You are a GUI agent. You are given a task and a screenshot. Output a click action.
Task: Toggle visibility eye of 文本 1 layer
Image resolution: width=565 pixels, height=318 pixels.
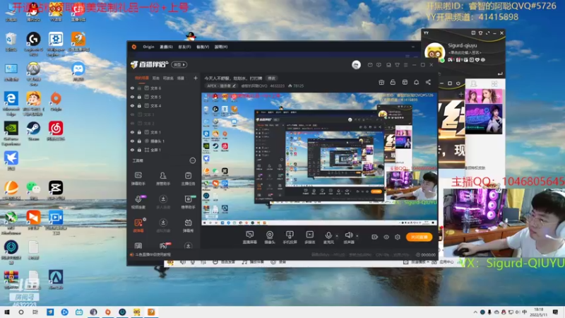[x=132, y=132]
